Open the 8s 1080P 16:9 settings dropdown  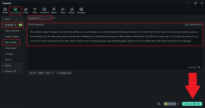tap(42, 73)
